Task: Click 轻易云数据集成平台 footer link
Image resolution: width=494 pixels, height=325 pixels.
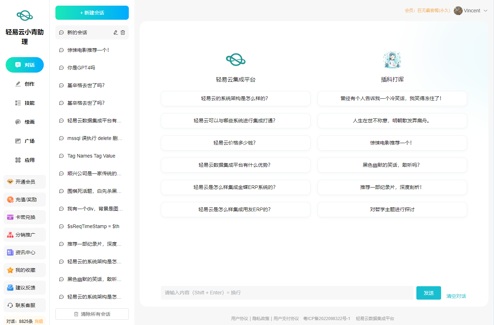Action: (375, 319)
